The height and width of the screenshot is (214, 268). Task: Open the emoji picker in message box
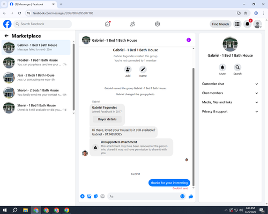(x=182, y=196)
